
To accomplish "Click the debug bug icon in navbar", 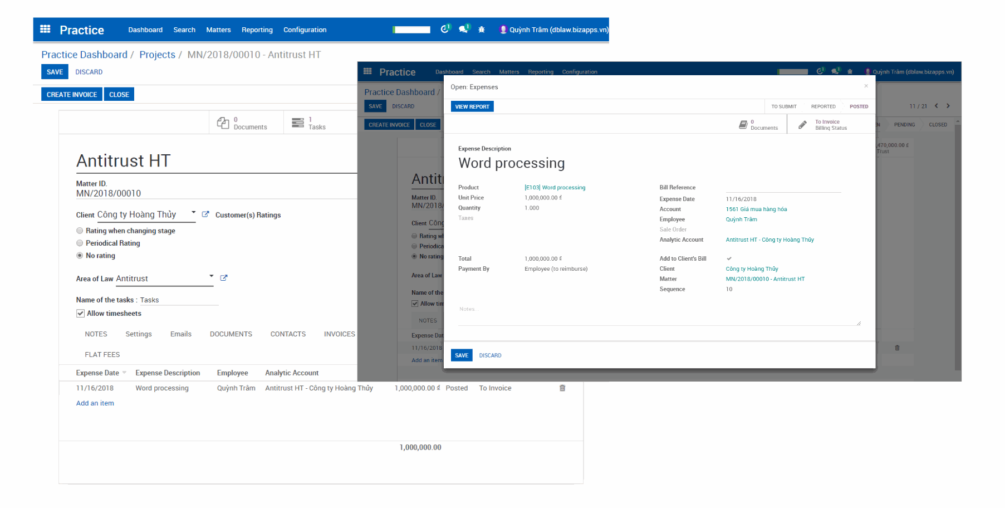I will point(482,30).
